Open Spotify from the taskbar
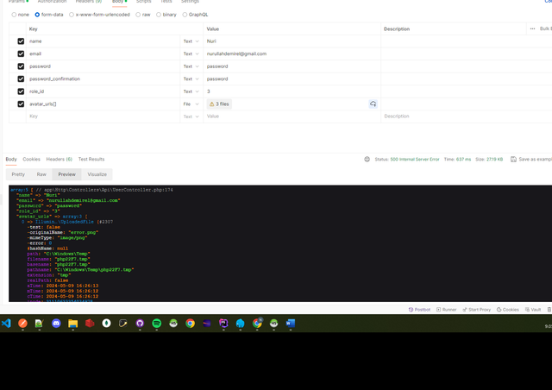 click(x=157, y=323)
